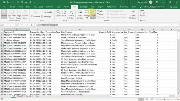Click the 100% zoom level text
The height and width of the screenshot is (101, 180).
(177, 99)
